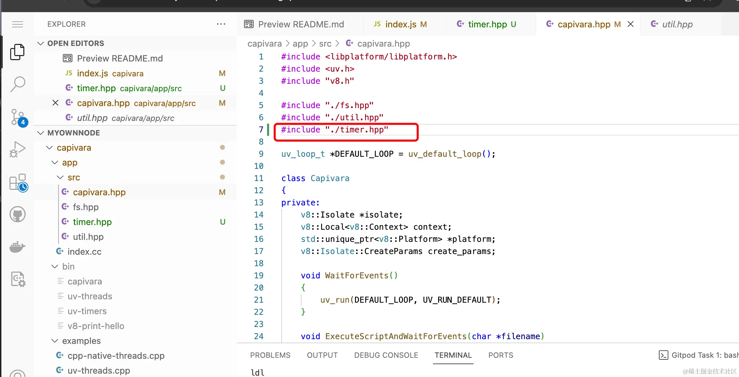This screenshot has height=377, width=739.
Task: Open Explorer more actions ellipsis
Action: tap(221, 24)
